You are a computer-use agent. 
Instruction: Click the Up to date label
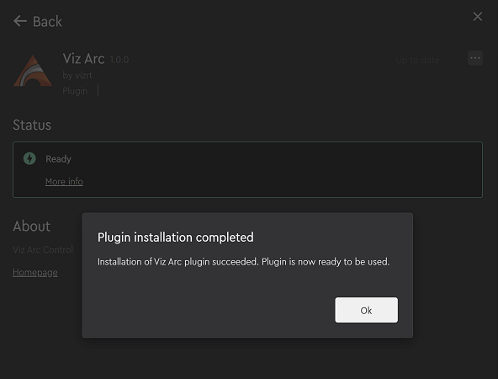click(417, 60)
